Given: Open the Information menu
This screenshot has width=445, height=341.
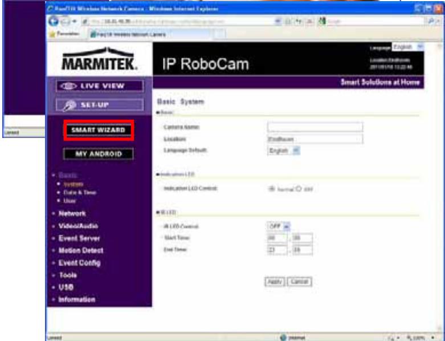Looking at the screenshot, I should click(x=76, y=299).
